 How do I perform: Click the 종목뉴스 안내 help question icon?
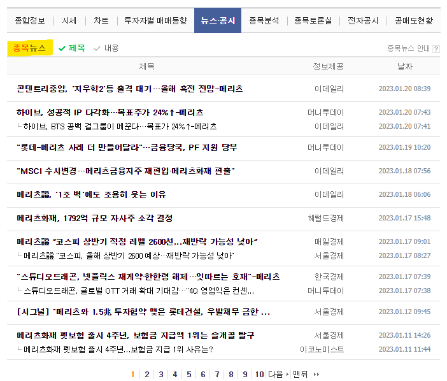[436, 49]
